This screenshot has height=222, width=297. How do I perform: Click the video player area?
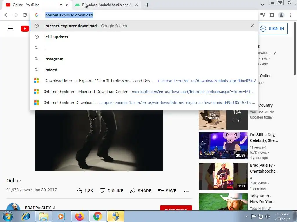coord(99,141)
